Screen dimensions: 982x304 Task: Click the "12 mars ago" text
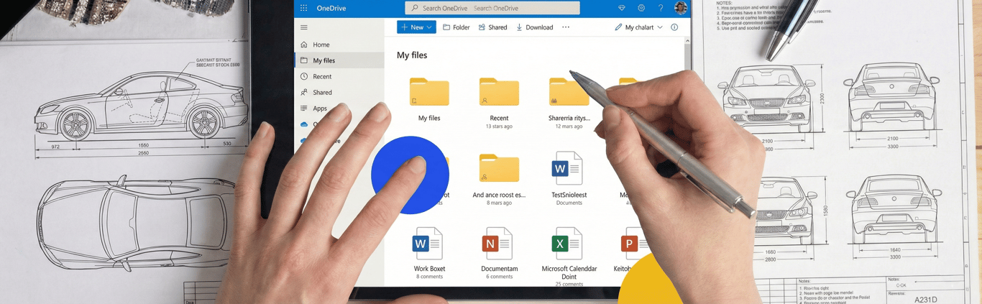[569, 126]
